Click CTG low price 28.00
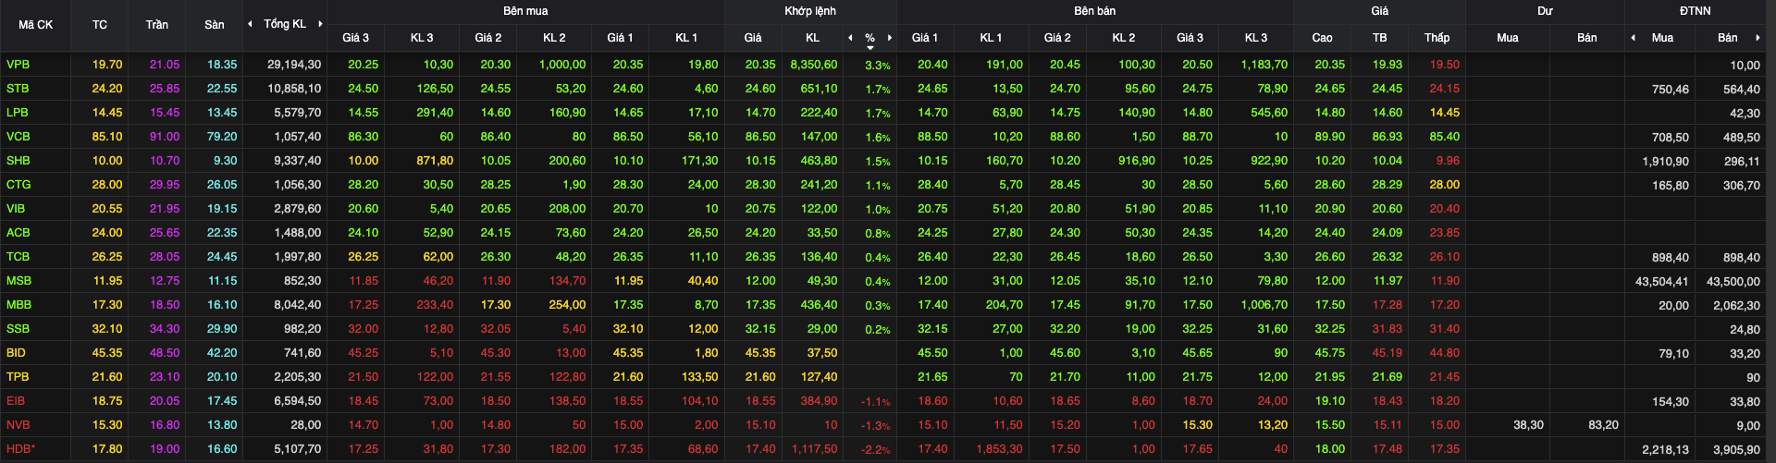The height and width of the screenshot is (463, 1776). click(x=1444, y=185)
